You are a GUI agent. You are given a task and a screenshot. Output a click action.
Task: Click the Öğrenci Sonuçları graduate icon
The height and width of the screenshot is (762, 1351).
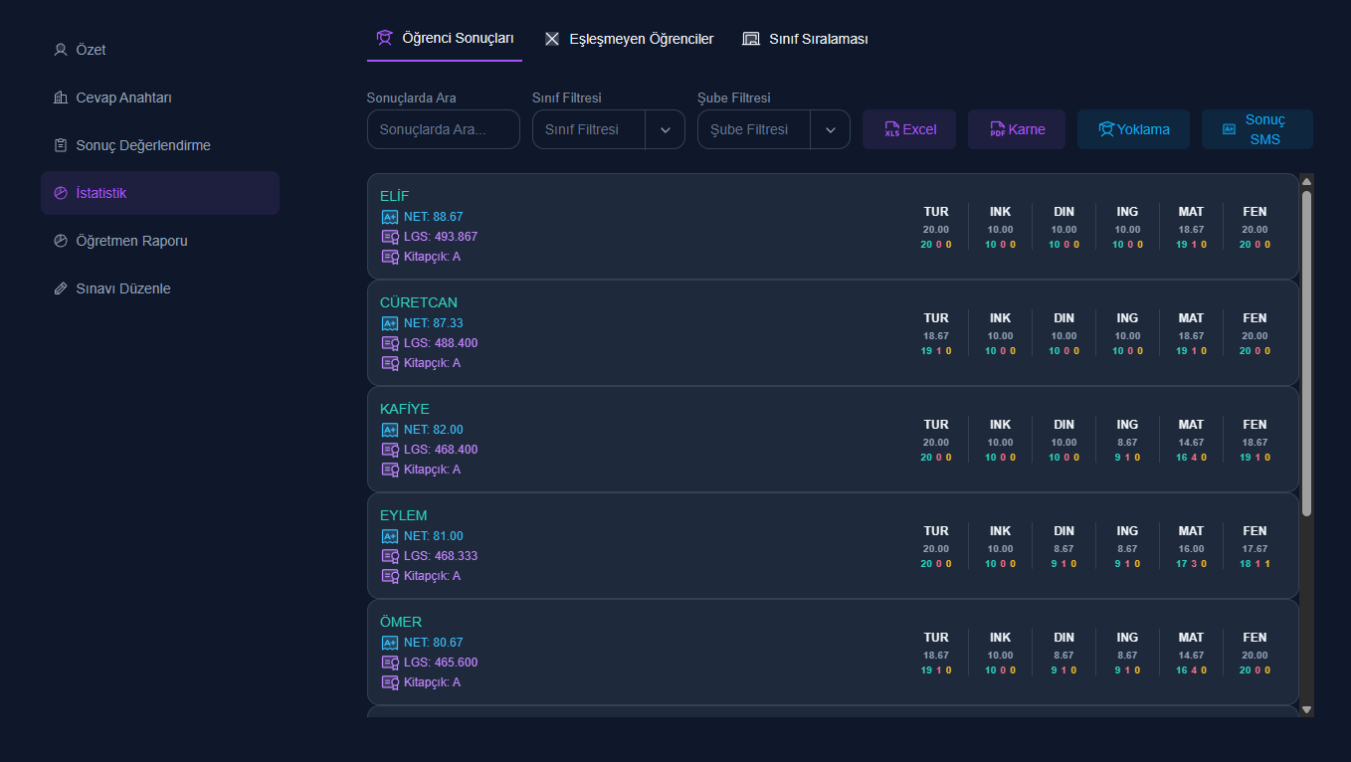(x=384, y=38)
